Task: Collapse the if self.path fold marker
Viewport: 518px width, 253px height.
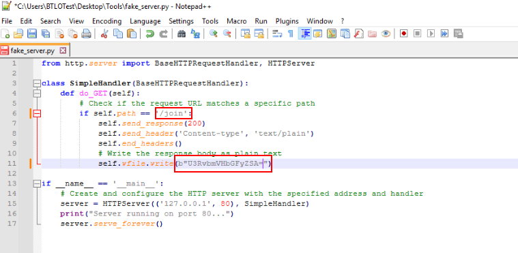Action: click(x=37, y=114)
